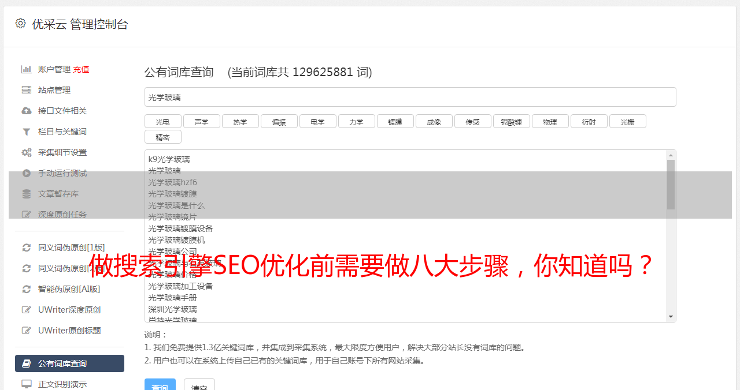
Task: Select the 光学玻璃hzf6 result row
Action: click(172, 182)
